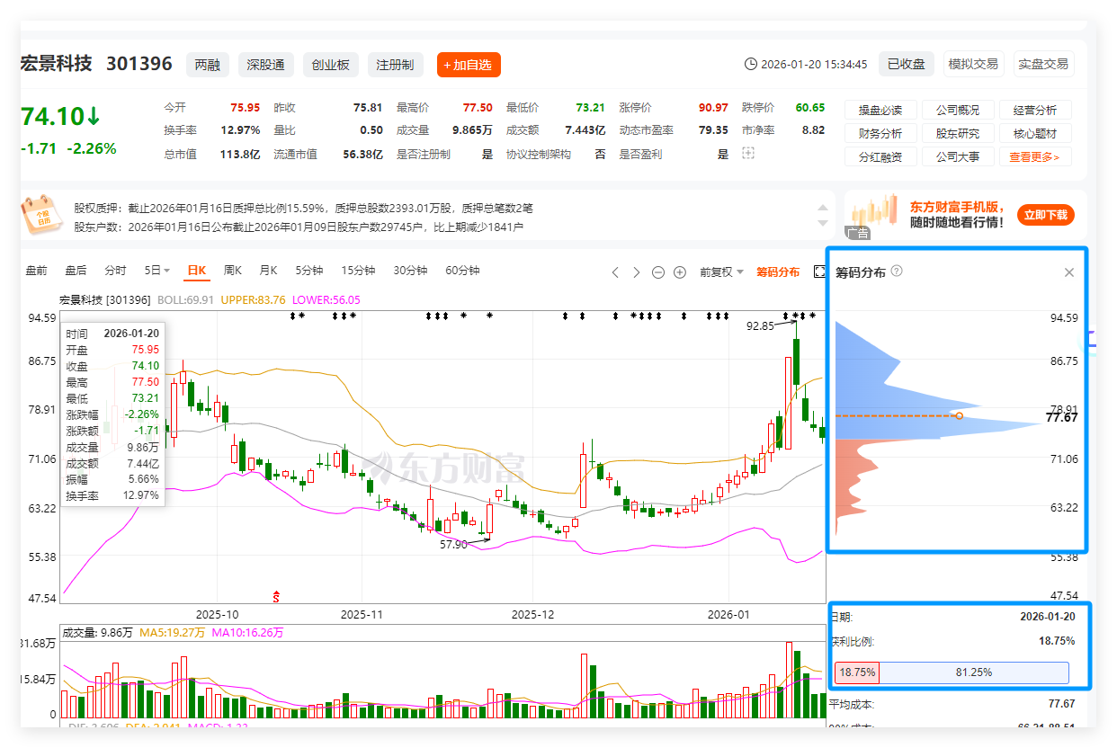Open 操盘必读 link
The image size is (1117, 748).
[880, 110]
